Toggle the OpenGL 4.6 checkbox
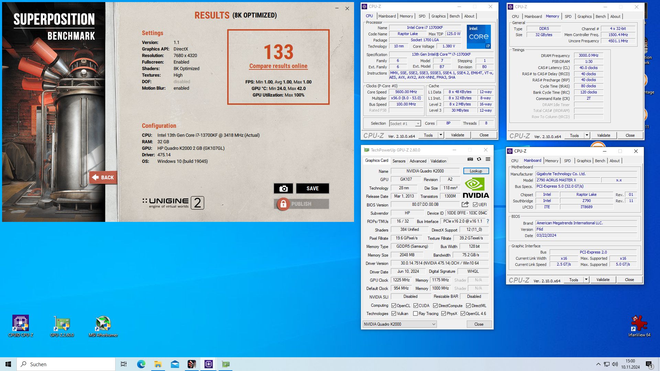 pyautogui.click(x=463, y=313)
